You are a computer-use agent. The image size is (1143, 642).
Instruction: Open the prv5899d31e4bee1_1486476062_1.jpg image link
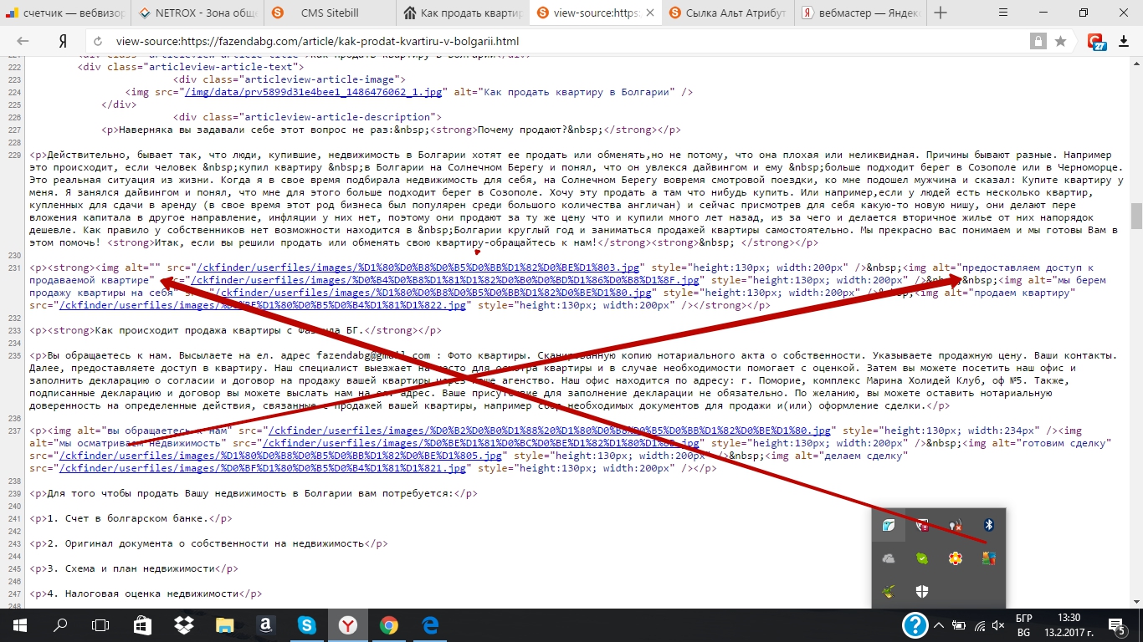pos(314,92)
